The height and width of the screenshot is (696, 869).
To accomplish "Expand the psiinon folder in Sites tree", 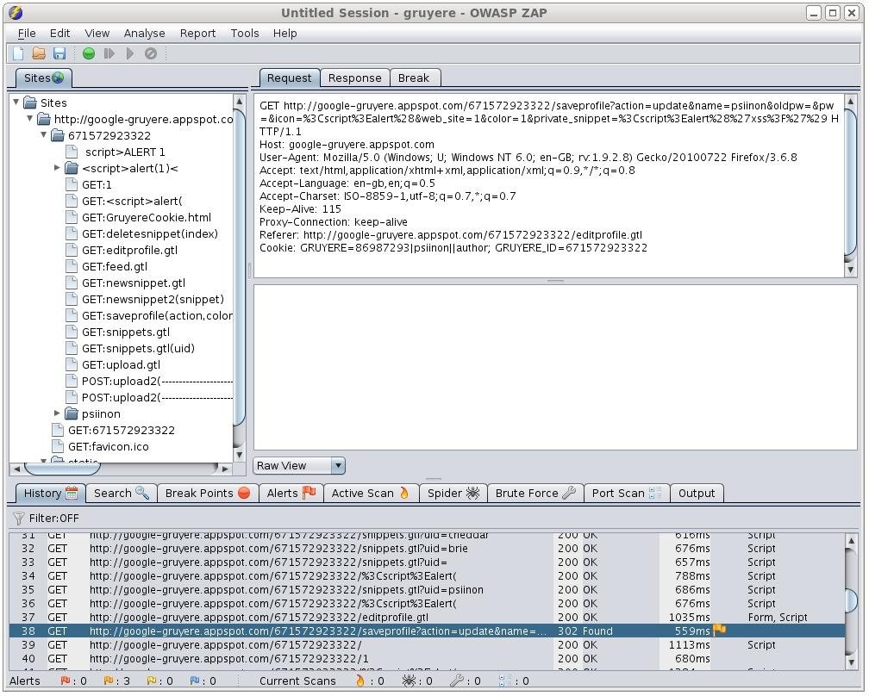I will click(x=58, y=413).
